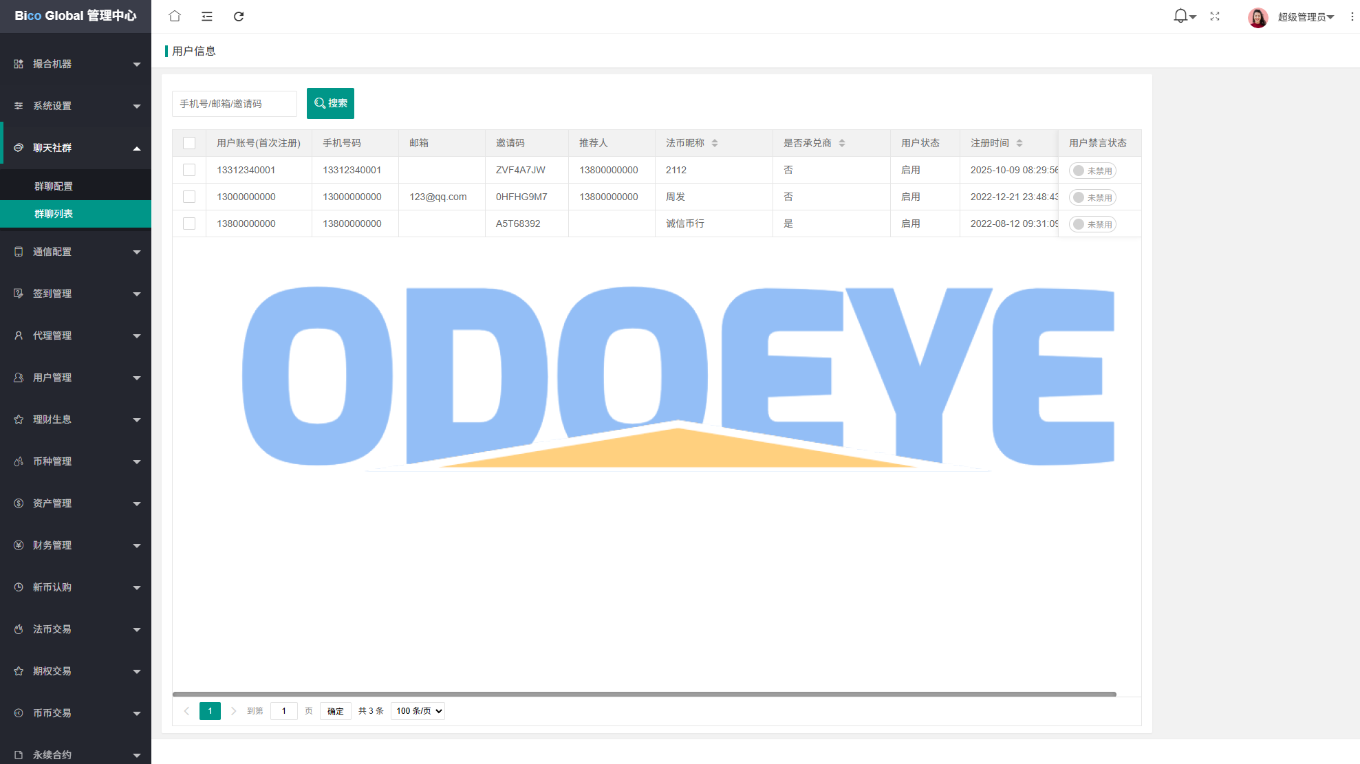Click the refresh page icon
Image resolution: width=1360 pixels, height=764 pixels.
coord(239,17)
